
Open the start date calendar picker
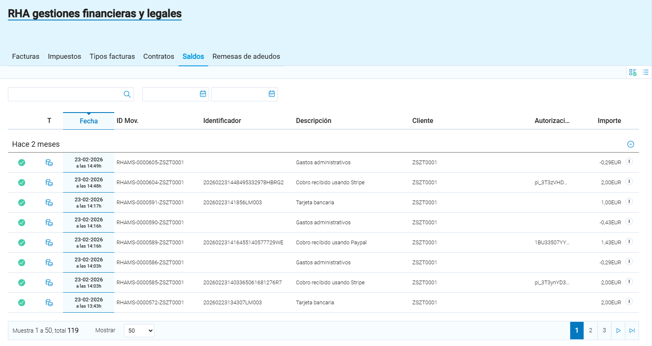(203, 94)
